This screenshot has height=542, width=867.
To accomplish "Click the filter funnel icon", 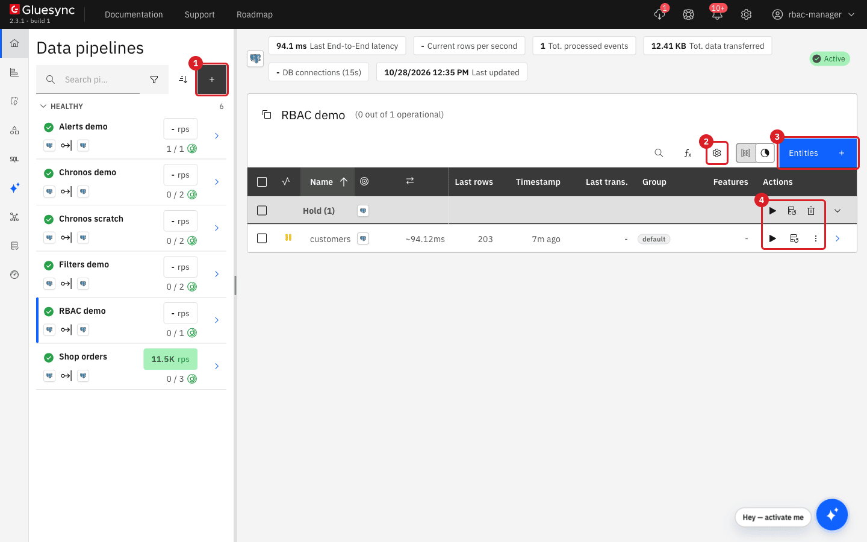I will click(154, 79).
